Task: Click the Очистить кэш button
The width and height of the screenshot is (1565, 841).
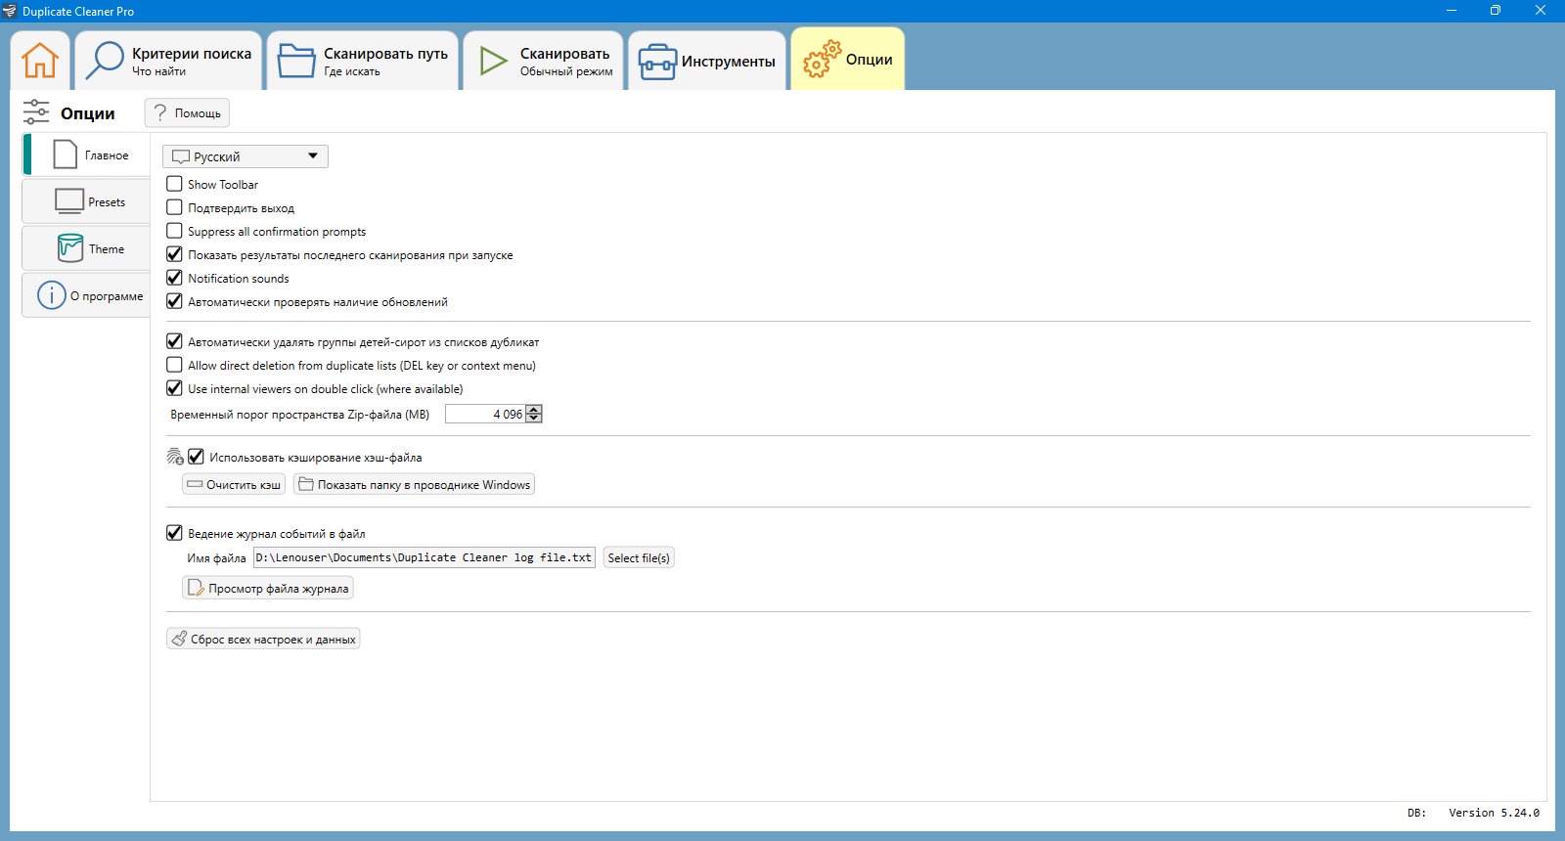Action: pyautogui.click(x=234, y=484)
